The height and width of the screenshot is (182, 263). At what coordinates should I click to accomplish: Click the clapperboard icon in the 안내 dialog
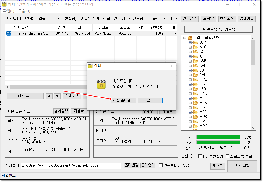click(101, 84)
